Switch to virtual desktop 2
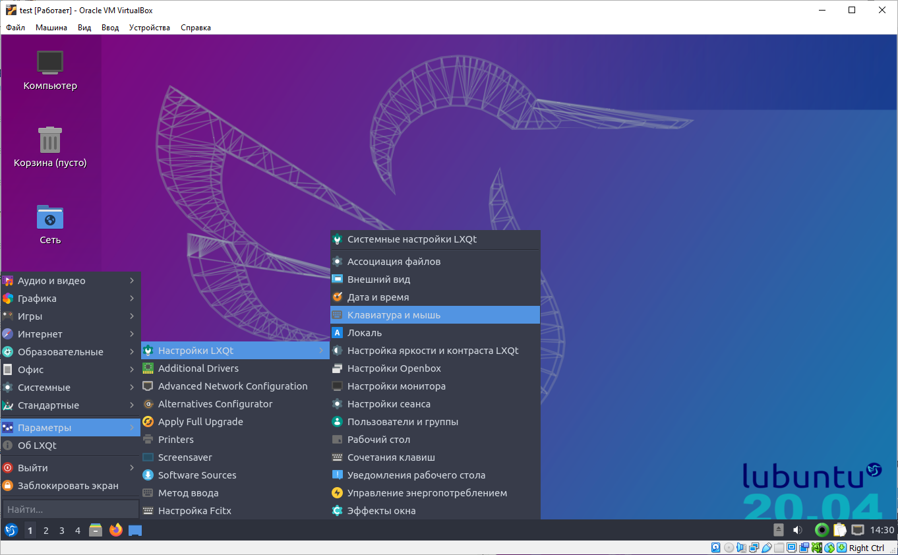The image size is (898, 555). click(46, 530)
